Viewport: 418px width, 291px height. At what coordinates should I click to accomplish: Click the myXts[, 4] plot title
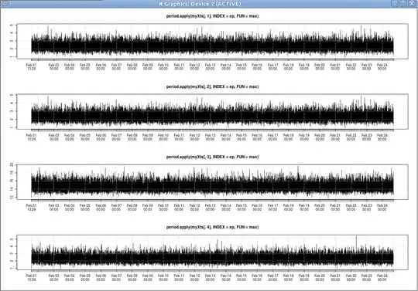pyautogui.click(x=212, y=227)
